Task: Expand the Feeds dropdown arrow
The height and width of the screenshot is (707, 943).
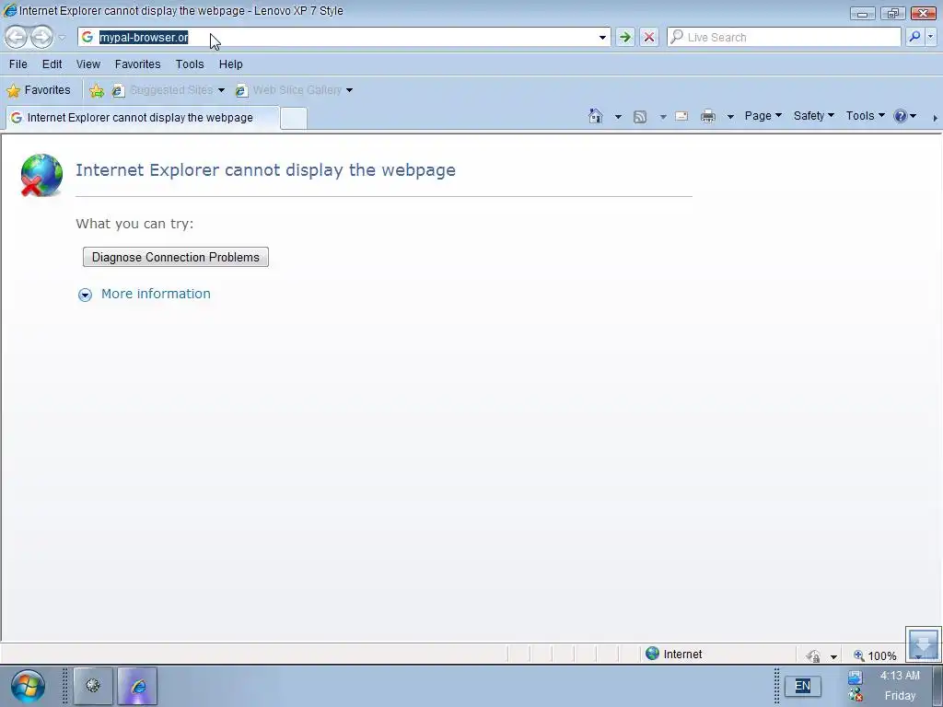Action: click(x=663, y=117)
